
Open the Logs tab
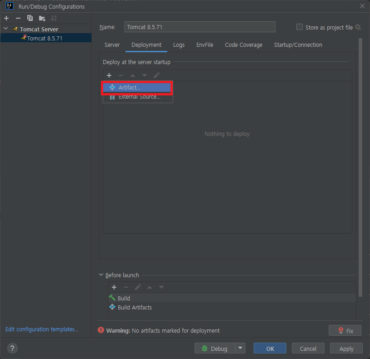[x=179, y=45]
